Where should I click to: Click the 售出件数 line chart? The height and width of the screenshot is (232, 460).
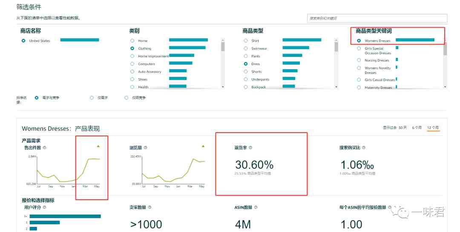[68, 170]
